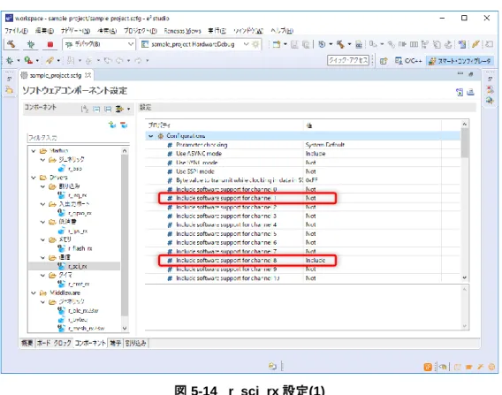Screen dimensions: 502x395
Task: Click the green debug bug toolbar icon
Action: coord(31,44)
